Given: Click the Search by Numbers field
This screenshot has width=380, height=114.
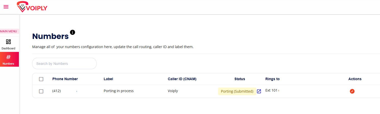Looking at the screenshot, I should (64, 64).
